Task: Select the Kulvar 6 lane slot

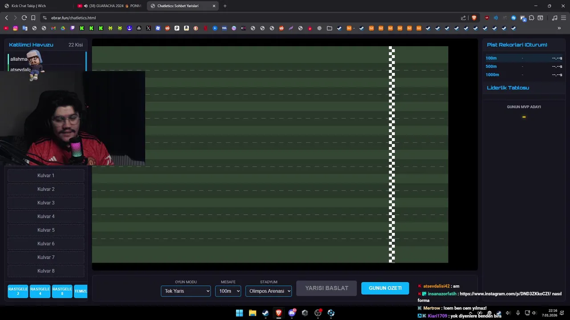Action: coord(46,244)
